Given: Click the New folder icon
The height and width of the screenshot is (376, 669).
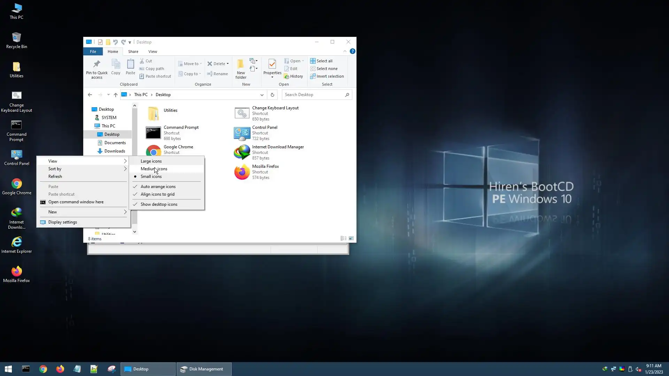Looking at the screenshot, I should point(240,64).
